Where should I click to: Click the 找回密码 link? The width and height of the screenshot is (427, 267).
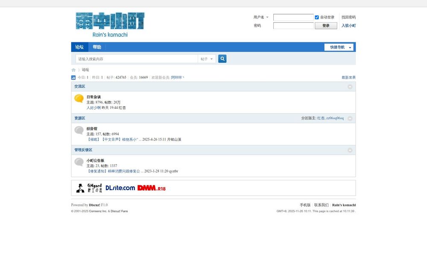[x=348, y=17]
